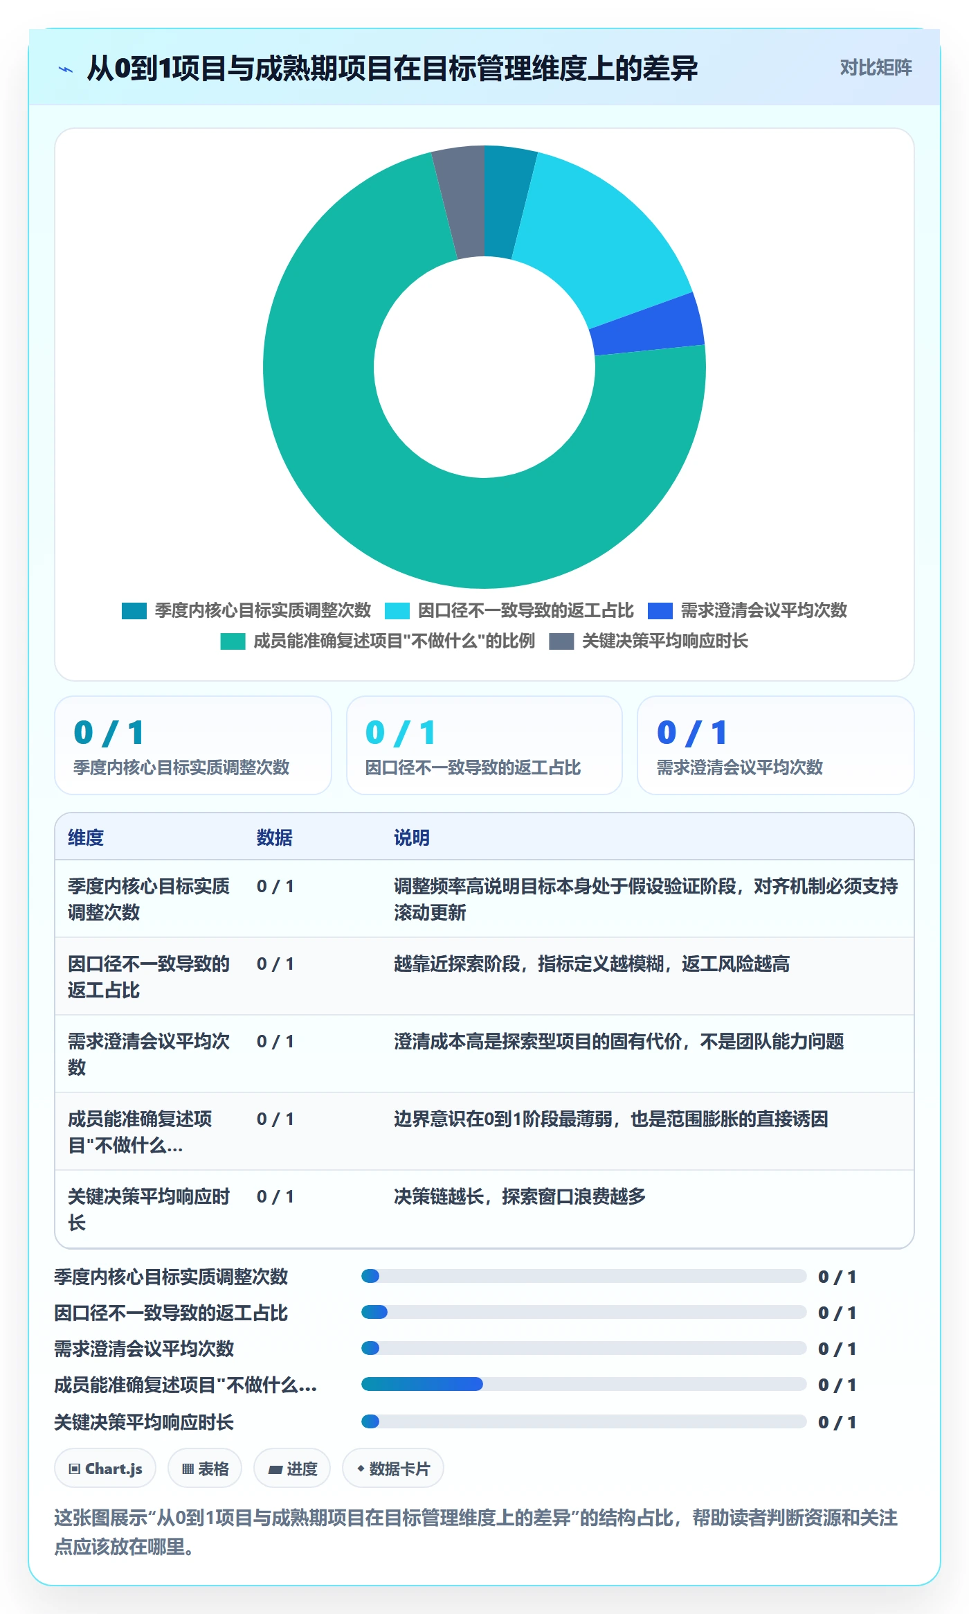Open the 季度内核心目标实质调整次数 data card
Viewport: 969px width, 1614px height.
pos(193,745)
